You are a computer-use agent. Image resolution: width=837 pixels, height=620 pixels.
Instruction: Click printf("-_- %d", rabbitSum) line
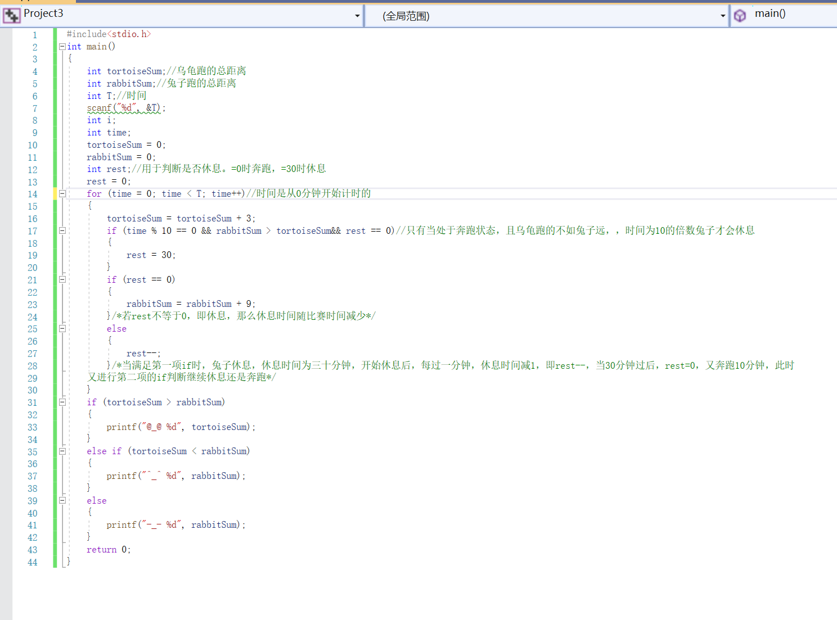point(176,525)
